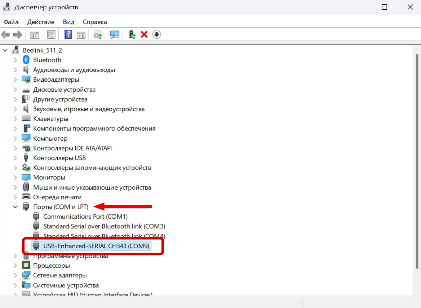Image resolution: width=421 pixels, height=308 pixels.
Task: Open the Properties toolbar icon
Action: 51,35
